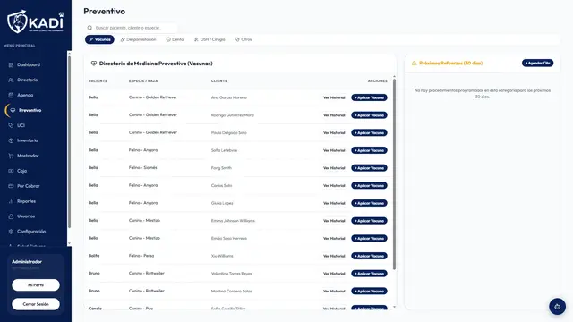
Task: Click the Agendar Cita button
Action: tap(537, 64)
